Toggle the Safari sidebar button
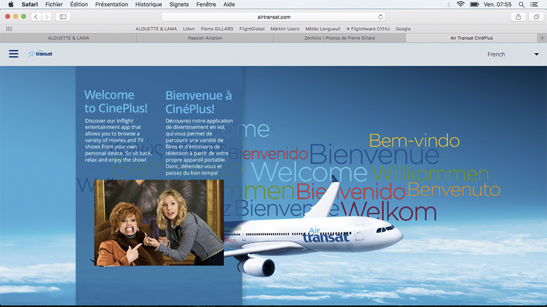547x307 pixels. pos(63,17)
